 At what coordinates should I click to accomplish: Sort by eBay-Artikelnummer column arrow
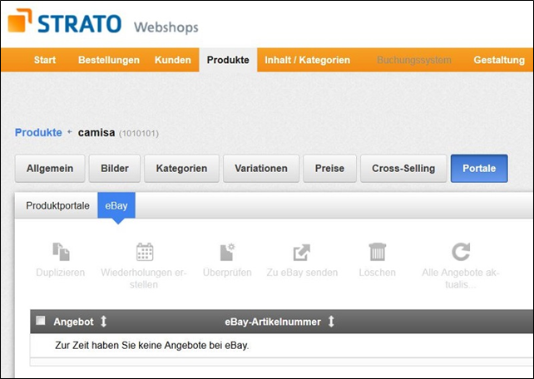331,321
